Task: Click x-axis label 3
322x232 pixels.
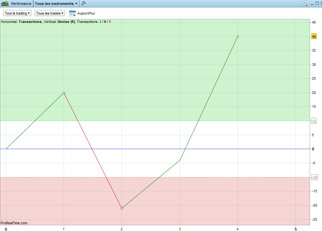Action: click(x=180, y=229)
